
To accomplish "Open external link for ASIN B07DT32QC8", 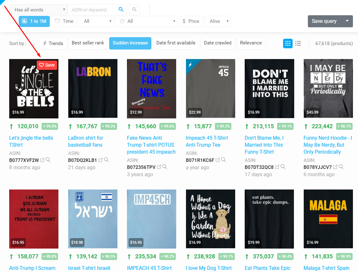I will click(x=277, y=167).
